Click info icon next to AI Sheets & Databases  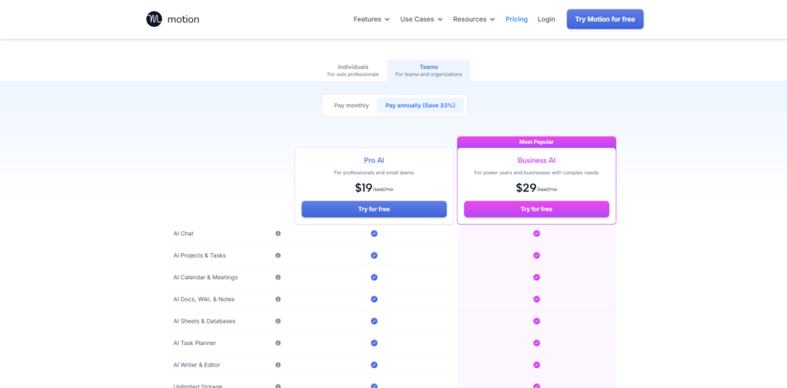click(x=278, y=321)
